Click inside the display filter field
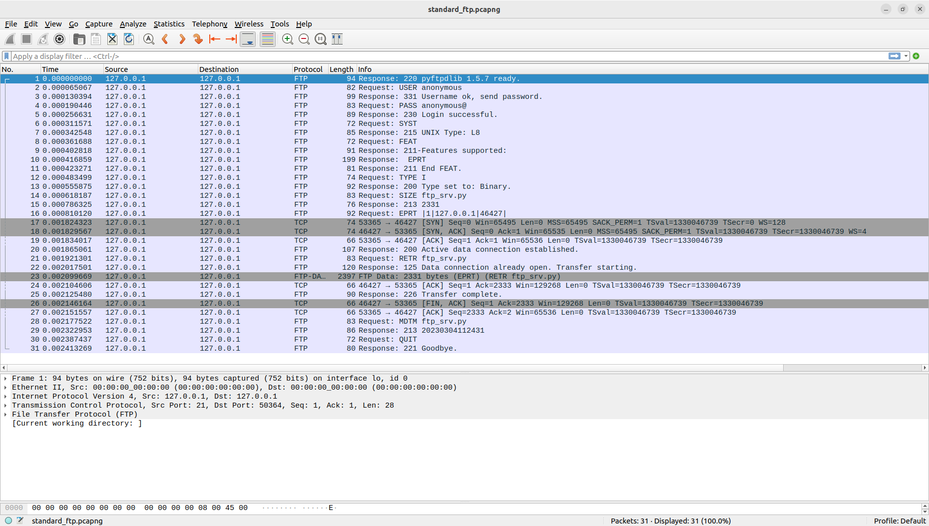Viewport: 929px width, 526px height. click(x=450, y=56)
